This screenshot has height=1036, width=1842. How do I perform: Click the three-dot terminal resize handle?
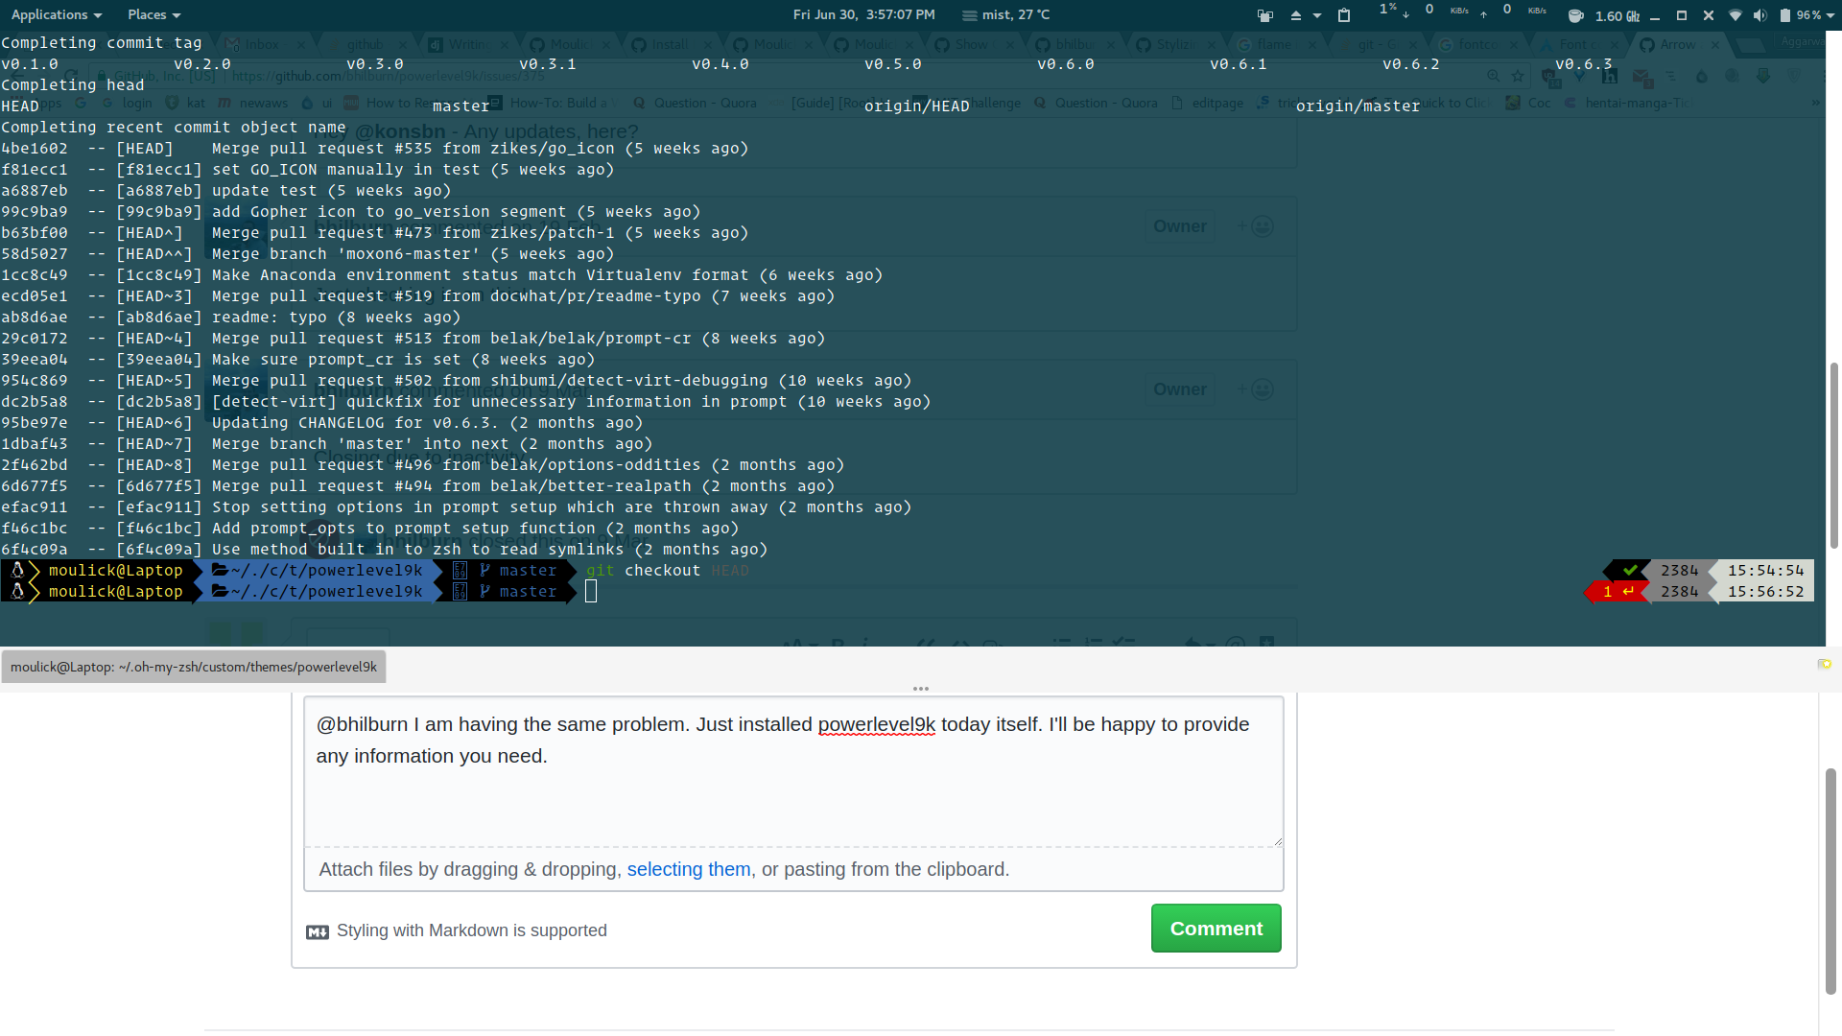point(921,689)
